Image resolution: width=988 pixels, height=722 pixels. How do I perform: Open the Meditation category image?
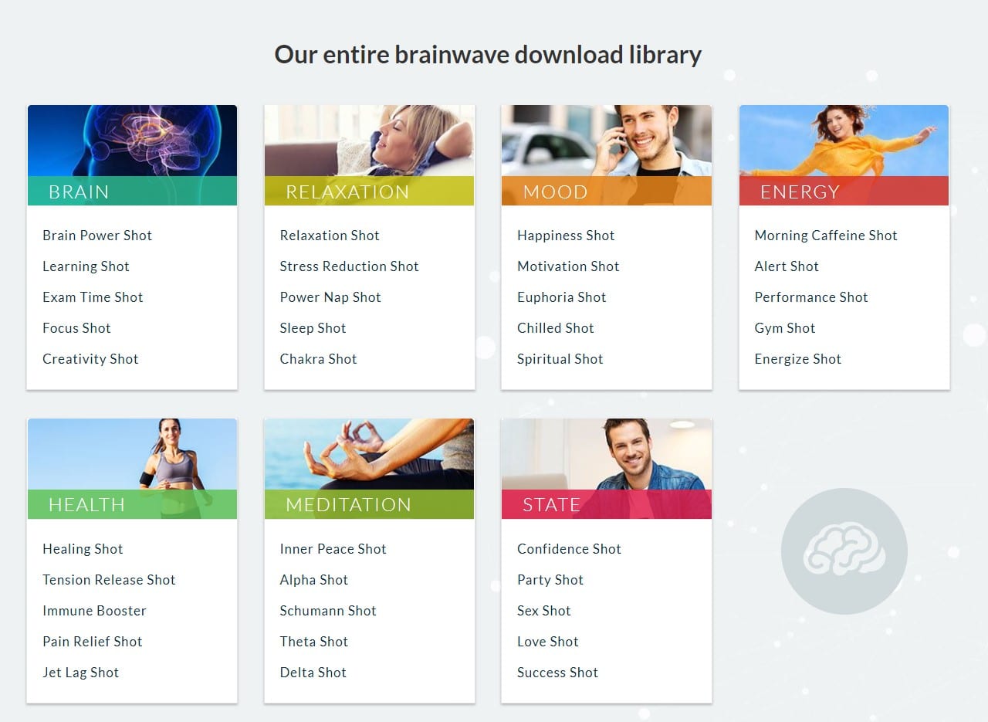(x=369, y=454)
